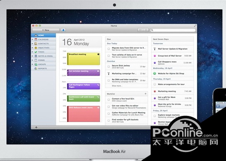Image resolution: width=226 pixels, height=161 pixels.
Task: Open the yellow Breakfast meeting event
Action: [x=84, y=59]
